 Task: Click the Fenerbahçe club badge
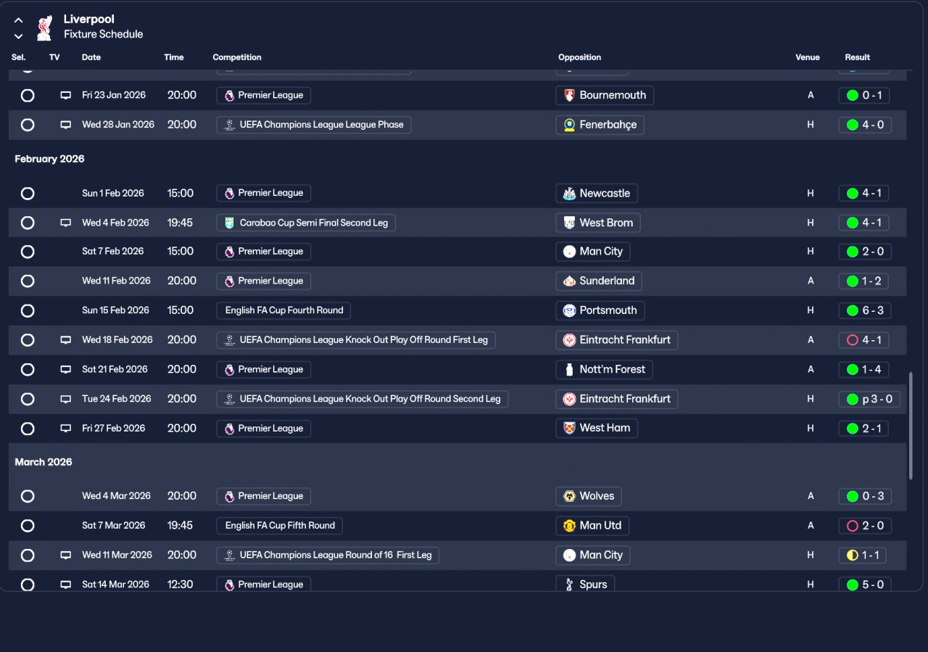(x=569, y=125)
